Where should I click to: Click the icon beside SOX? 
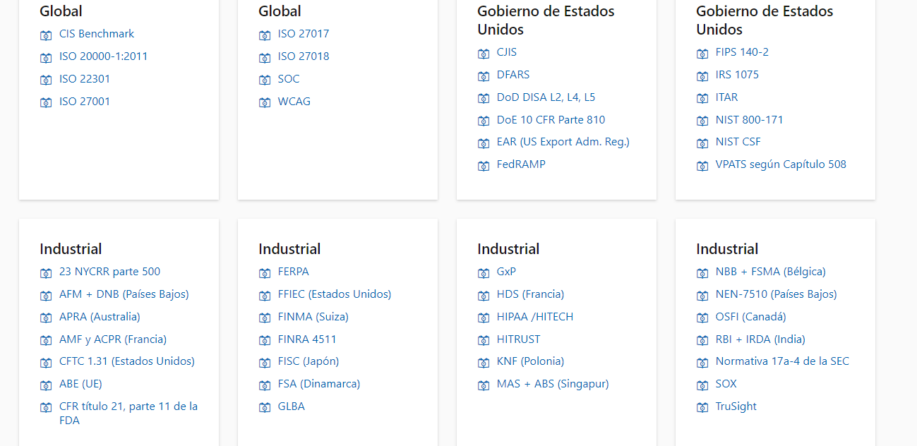[x=702, y=385]
